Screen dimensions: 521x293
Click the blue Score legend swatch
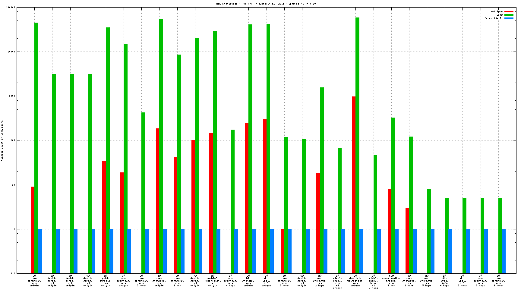pos(509,18)
